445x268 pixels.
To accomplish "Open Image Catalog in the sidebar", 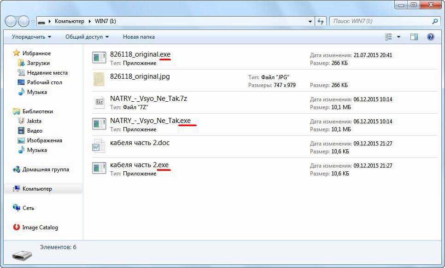I will [40, 227].
